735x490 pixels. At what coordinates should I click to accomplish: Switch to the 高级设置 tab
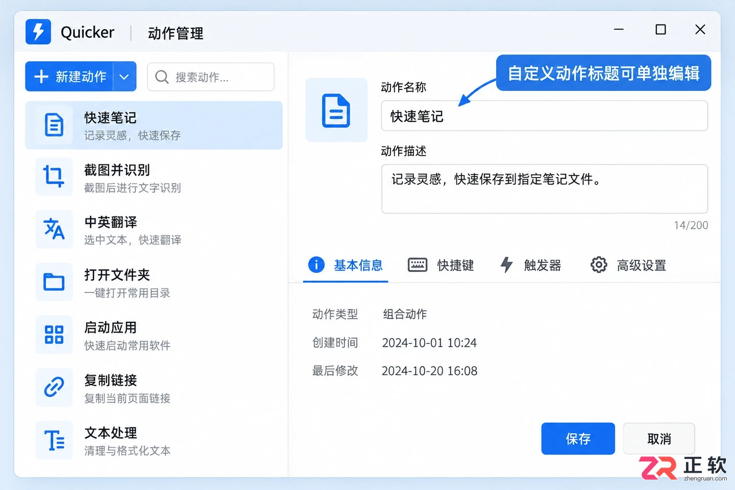628,265
